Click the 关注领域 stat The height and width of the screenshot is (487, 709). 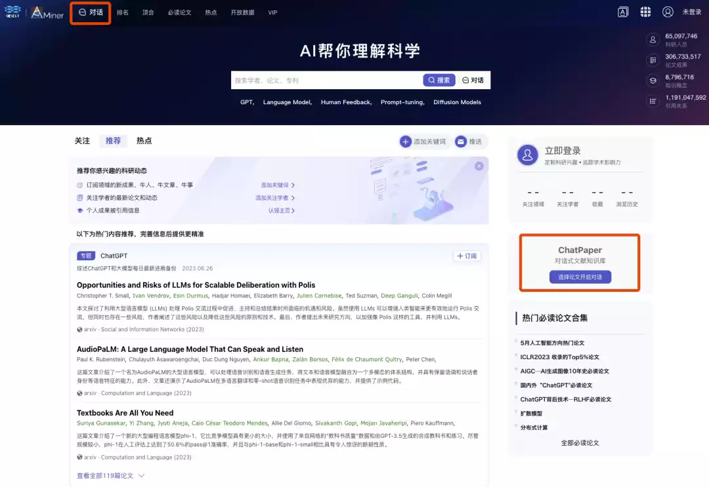point(533,198)
